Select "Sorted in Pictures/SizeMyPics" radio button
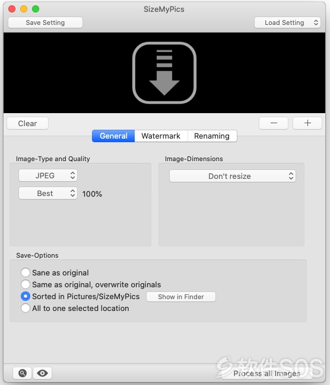Image resolution: width=330 pixels, height=385 pixels. pos(26,296)
